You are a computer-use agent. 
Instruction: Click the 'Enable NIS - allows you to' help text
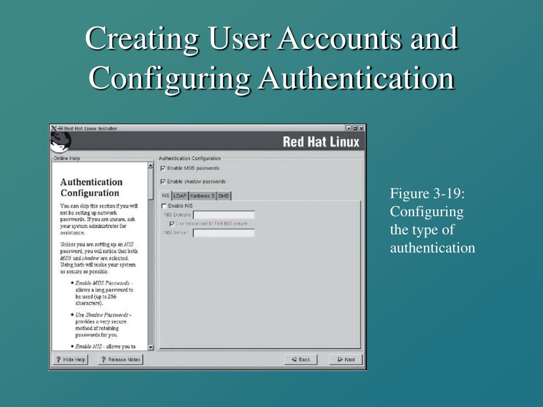pyautogui.click(x=106, y=347)
